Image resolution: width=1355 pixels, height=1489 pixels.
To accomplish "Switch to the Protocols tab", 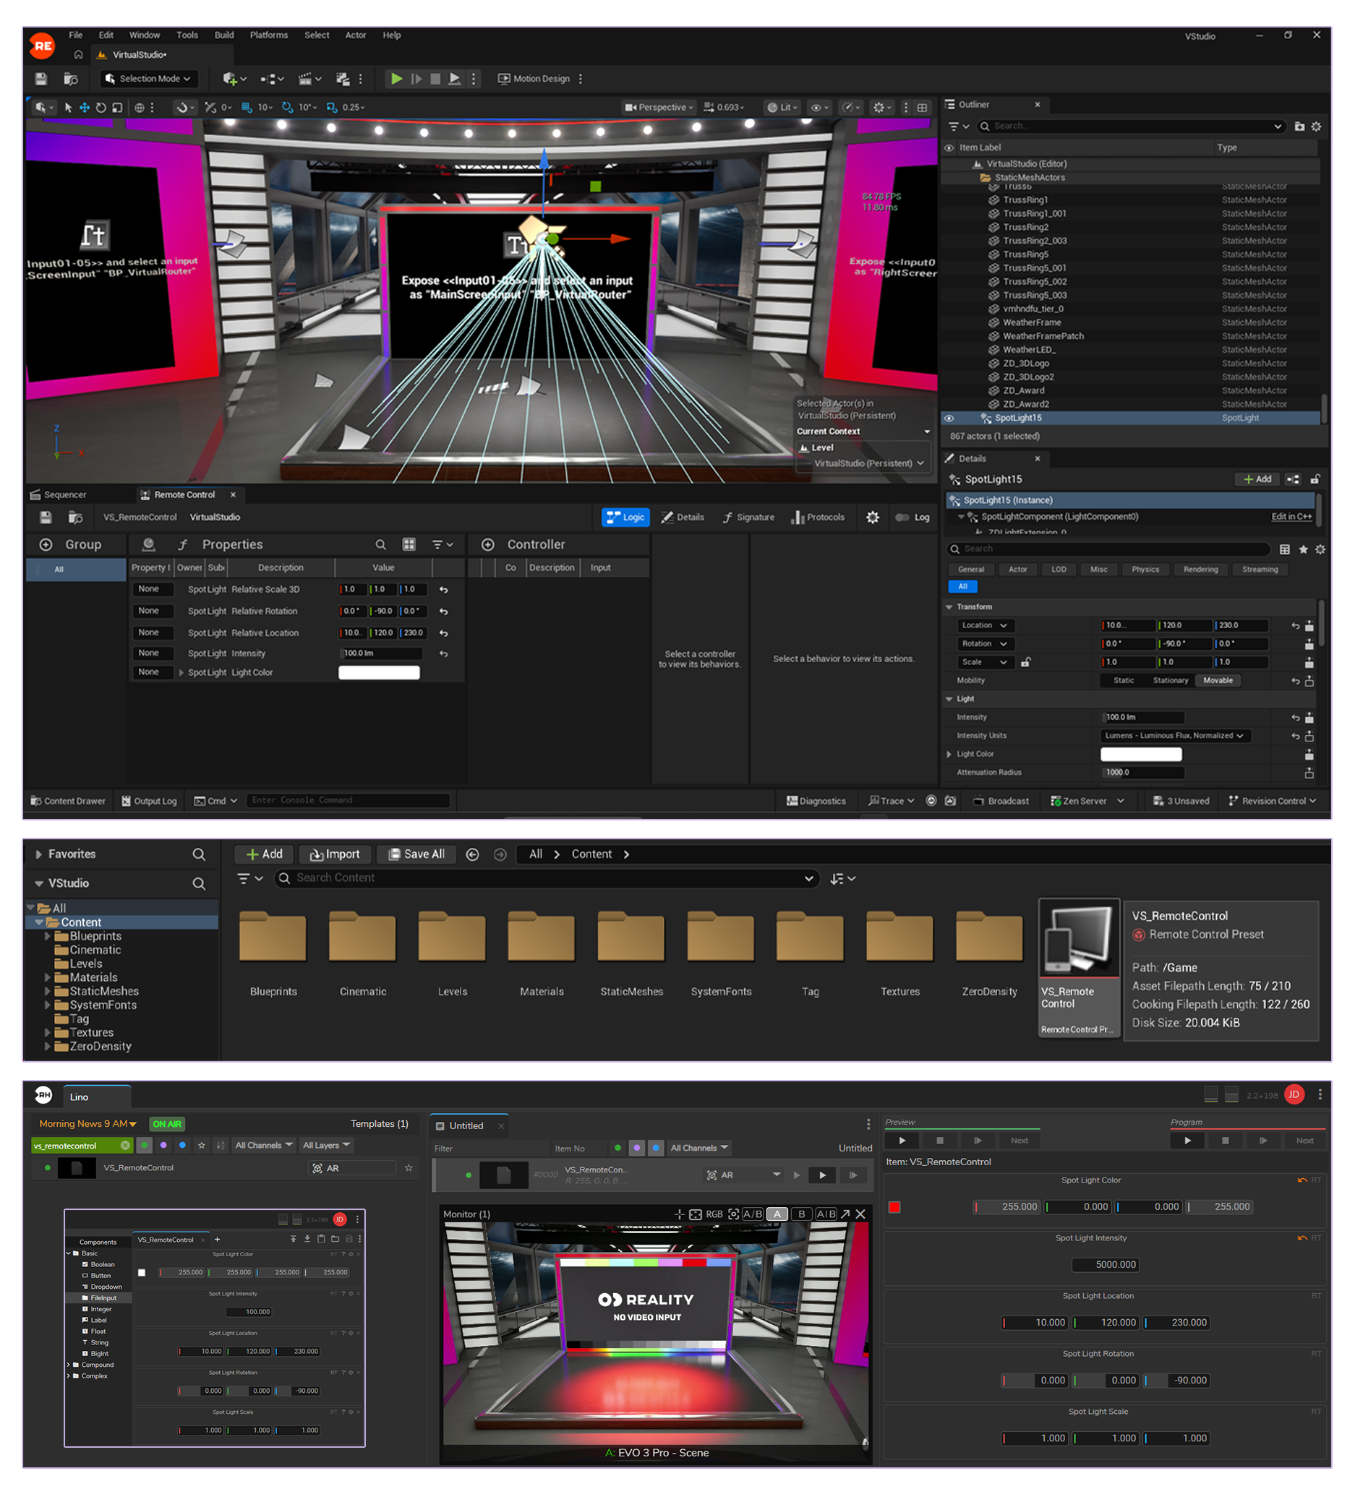I will (x=817, y=517).
